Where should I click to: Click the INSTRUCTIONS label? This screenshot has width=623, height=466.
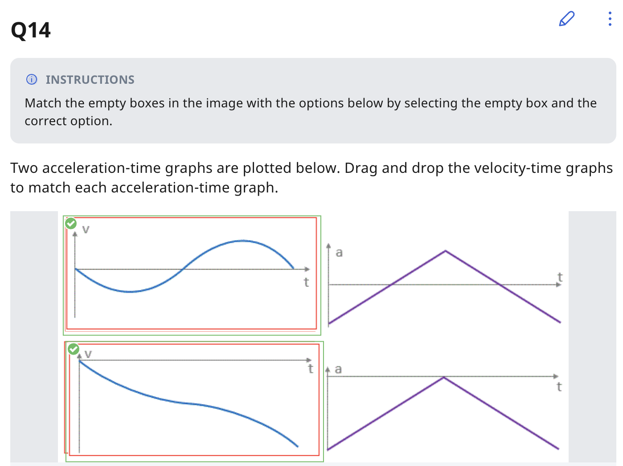point(90,80)
